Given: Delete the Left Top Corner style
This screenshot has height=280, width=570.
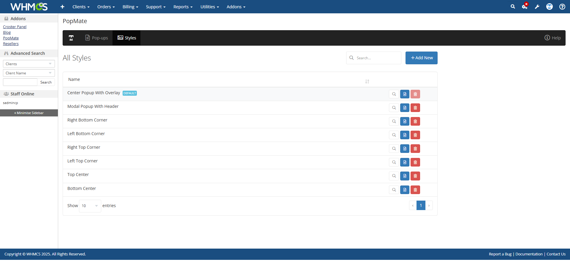Looking at the screenshot, I should 415,162.
